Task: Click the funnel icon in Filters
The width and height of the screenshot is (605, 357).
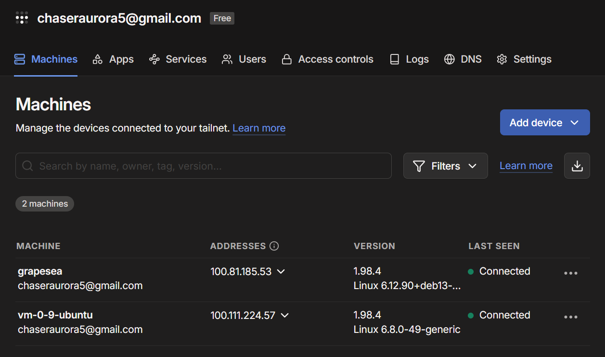Action: (419, 166)
